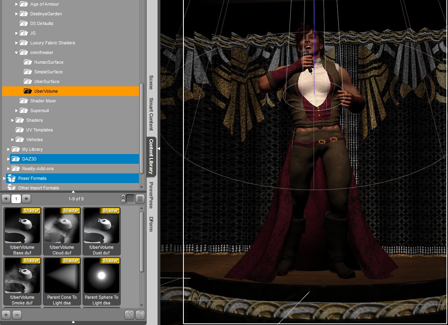
Task: Expand Luxury Fabric Shaders folder arrow
Action: (17, 43)
